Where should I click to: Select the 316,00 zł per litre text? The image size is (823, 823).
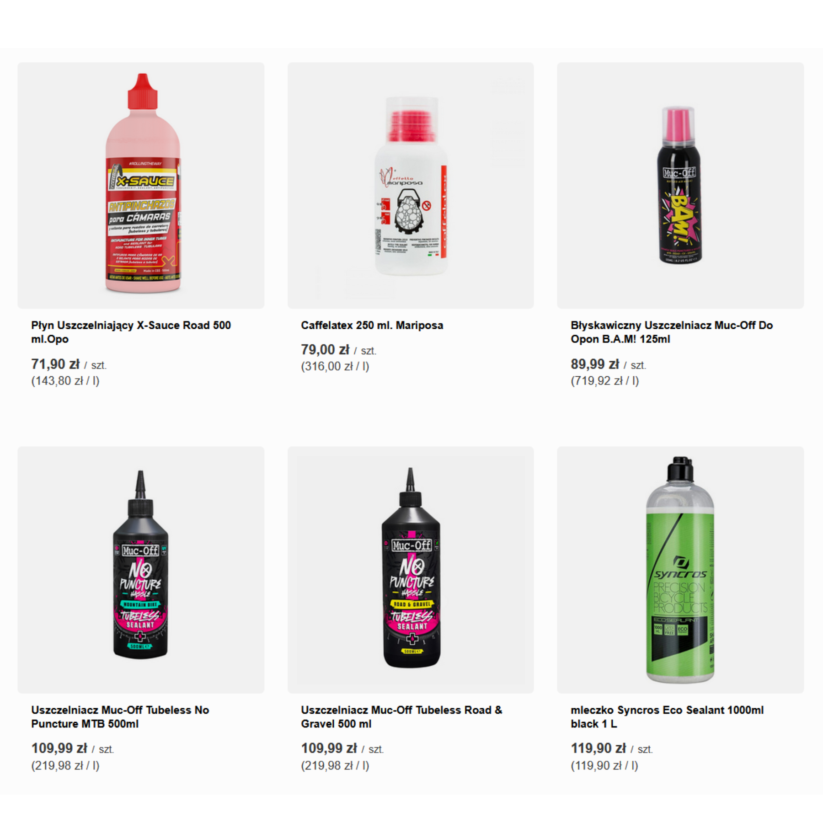coord(335,366)
